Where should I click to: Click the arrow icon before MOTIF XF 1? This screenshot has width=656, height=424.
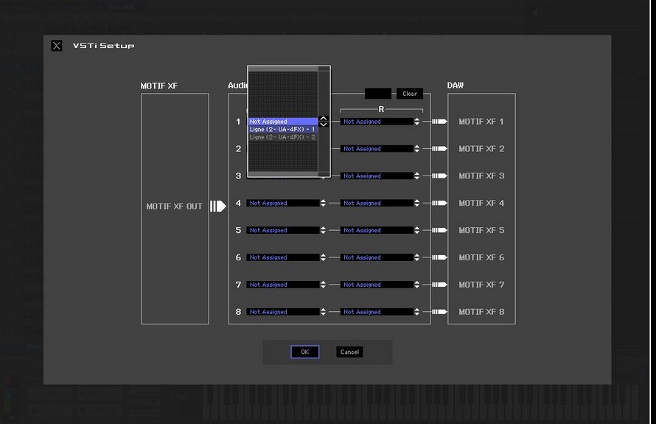pos(439,122)
